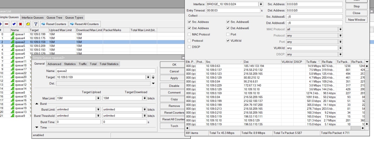Screen dimensions: 374x143
Task: Open DSCP filter dropdown
Action: click(340, 54)
